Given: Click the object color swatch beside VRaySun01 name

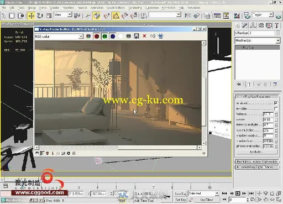Looking at the screenshot, I should coord(278,33).
